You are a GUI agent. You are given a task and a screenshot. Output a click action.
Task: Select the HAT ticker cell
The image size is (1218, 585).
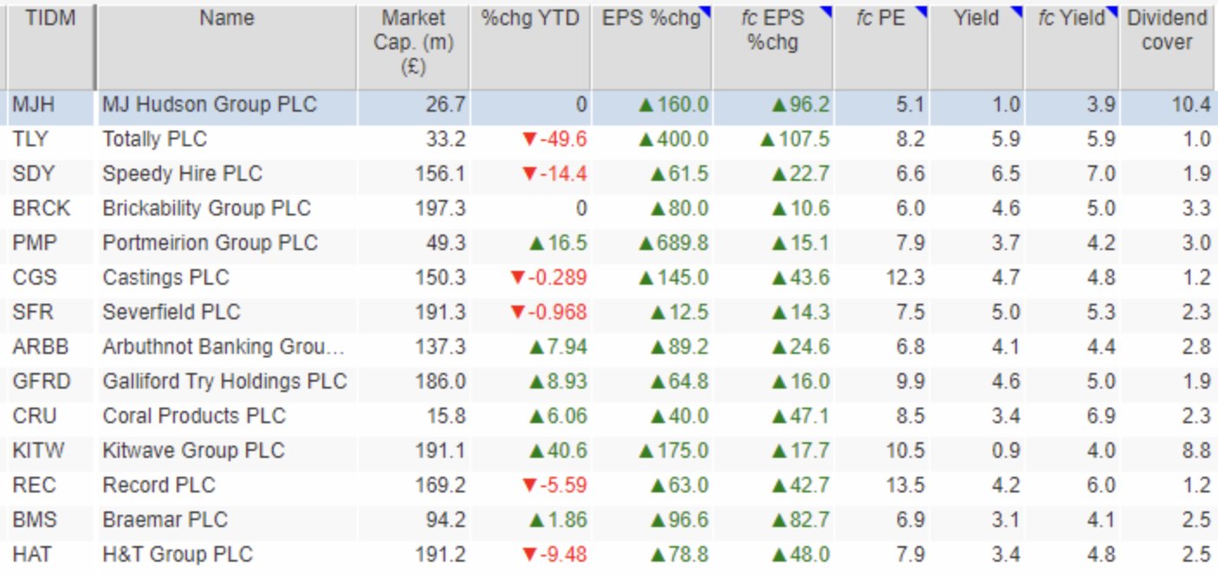click(x=32, y=555)
